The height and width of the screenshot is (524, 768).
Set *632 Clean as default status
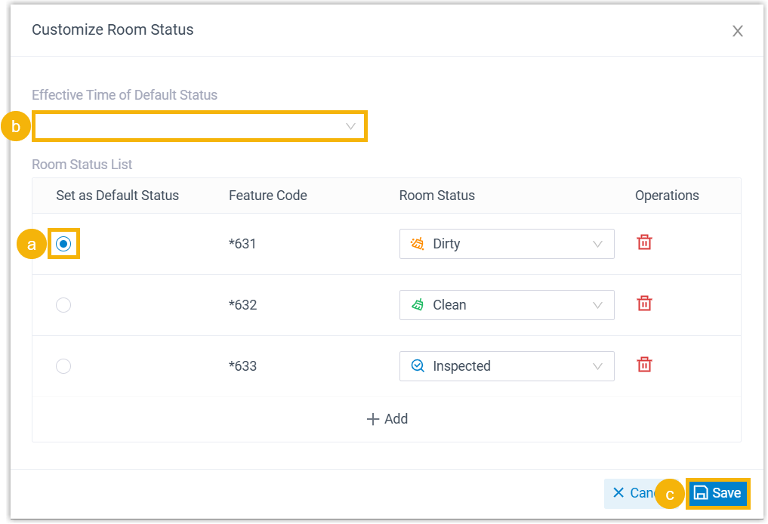(63, 305)
